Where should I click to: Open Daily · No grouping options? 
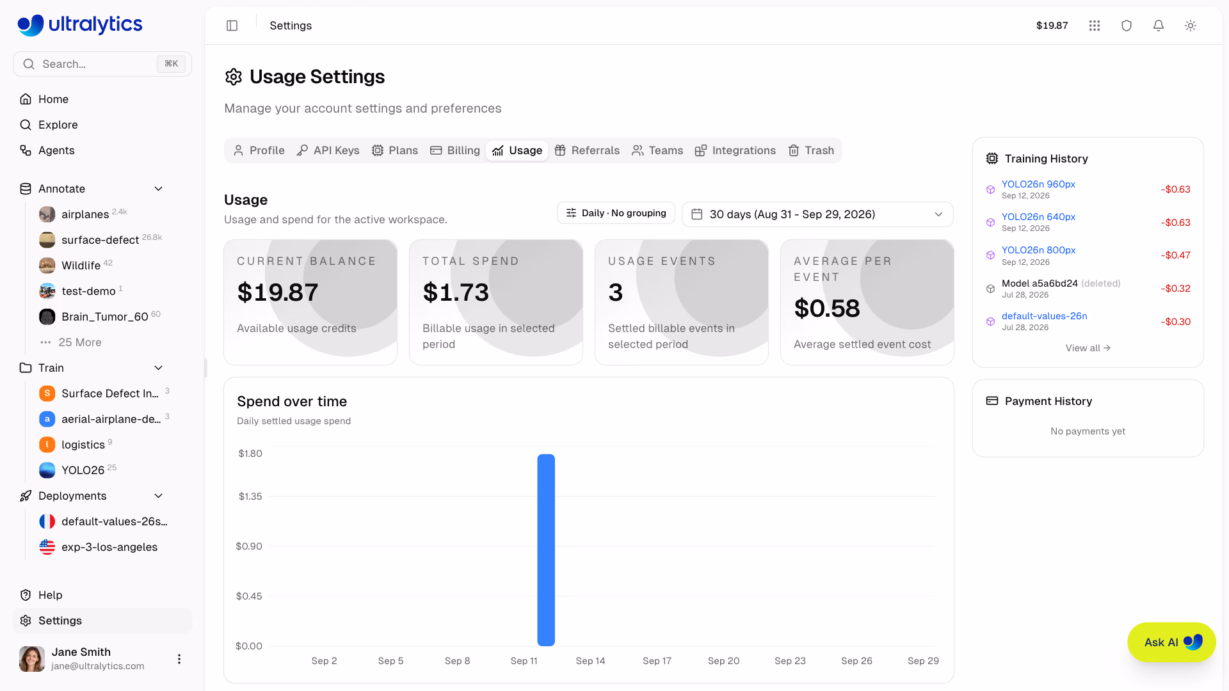616,213
